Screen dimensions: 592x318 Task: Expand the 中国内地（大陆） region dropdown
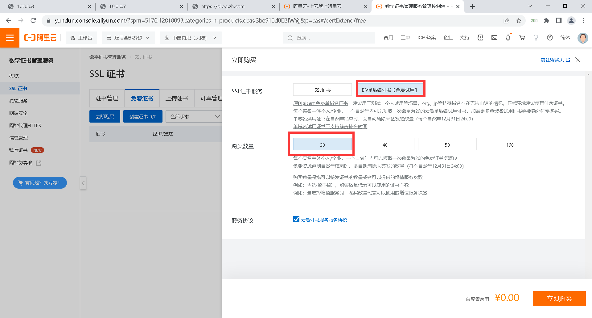191,38
